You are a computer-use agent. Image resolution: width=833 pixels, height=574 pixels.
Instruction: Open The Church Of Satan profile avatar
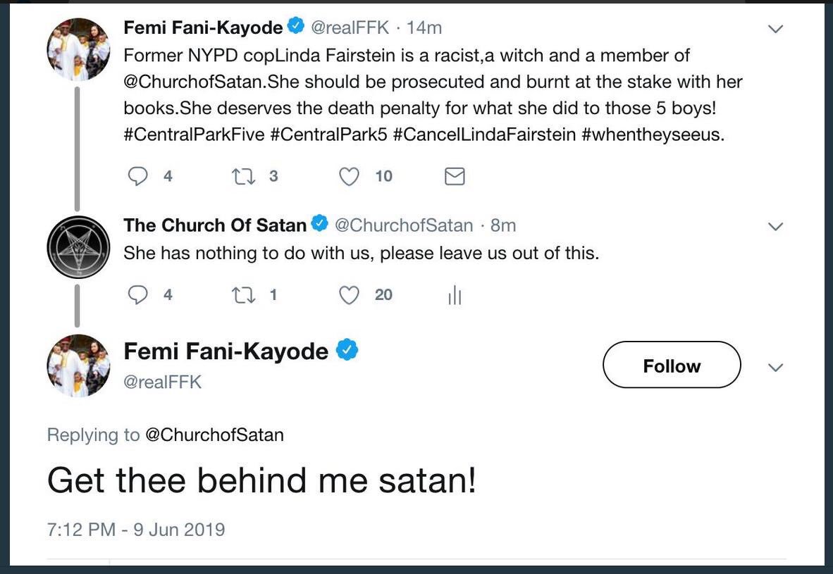tap(78, 247)
